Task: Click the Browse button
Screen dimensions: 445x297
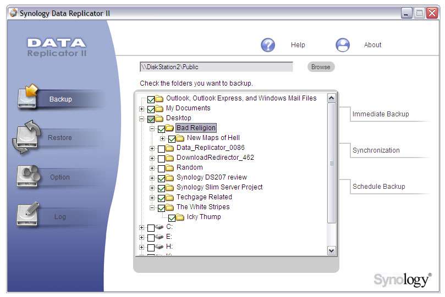Action: click(321, 67)
